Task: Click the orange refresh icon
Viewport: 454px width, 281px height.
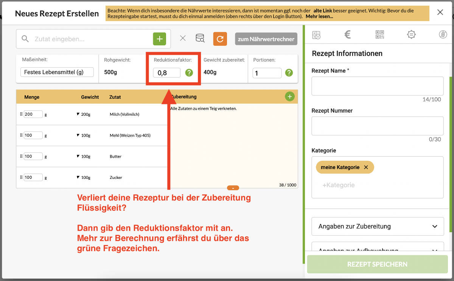Action: [220, 39]
